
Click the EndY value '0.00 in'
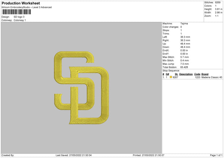184,54
